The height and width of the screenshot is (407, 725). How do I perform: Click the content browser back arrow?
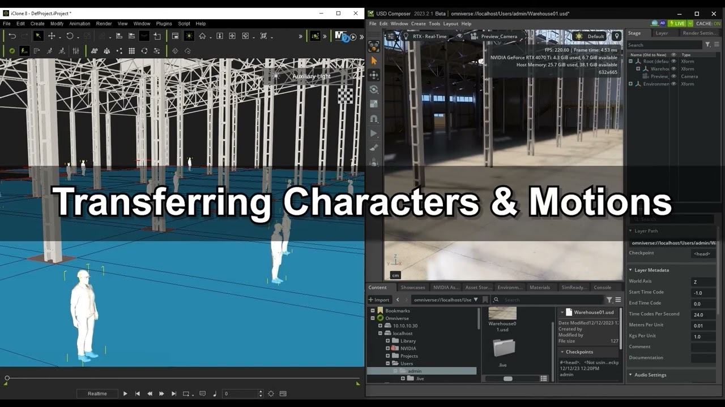(398, 300)
